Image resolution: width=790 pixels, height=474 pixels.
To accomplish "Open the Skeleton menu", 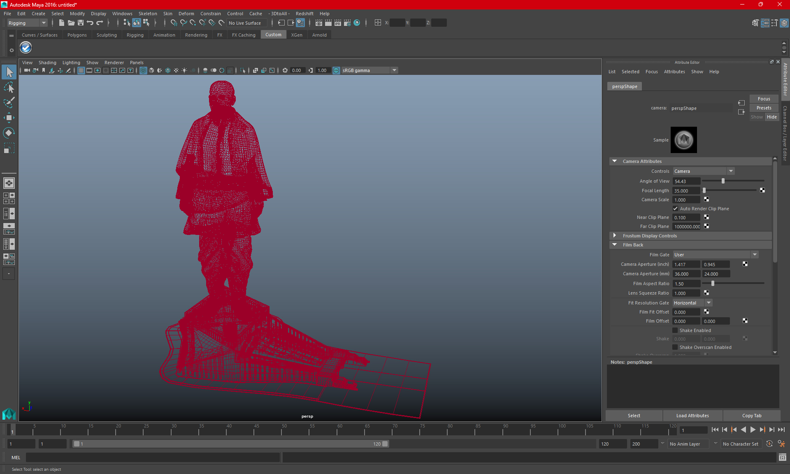I will tap(147, 14).
